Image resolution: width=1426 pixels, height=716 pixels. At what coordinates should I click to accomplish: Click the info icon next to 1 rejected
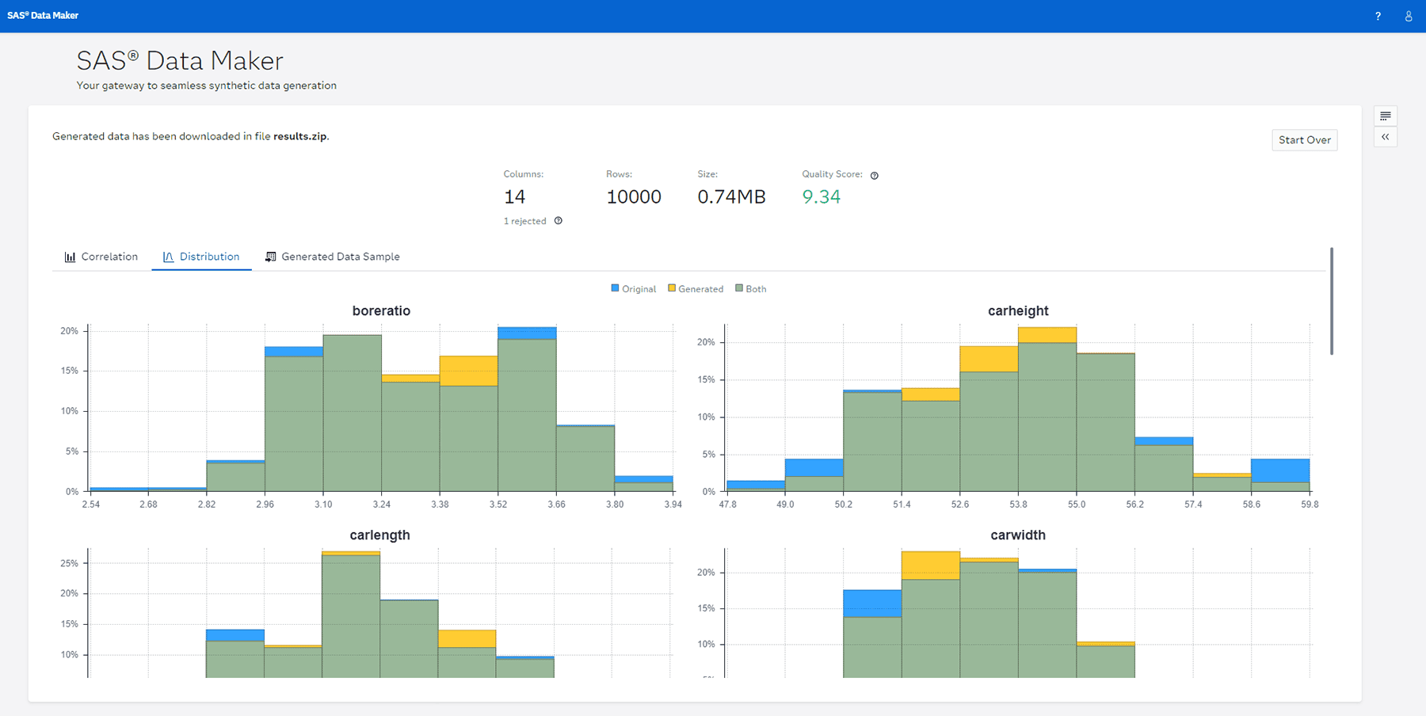[558, 221]
